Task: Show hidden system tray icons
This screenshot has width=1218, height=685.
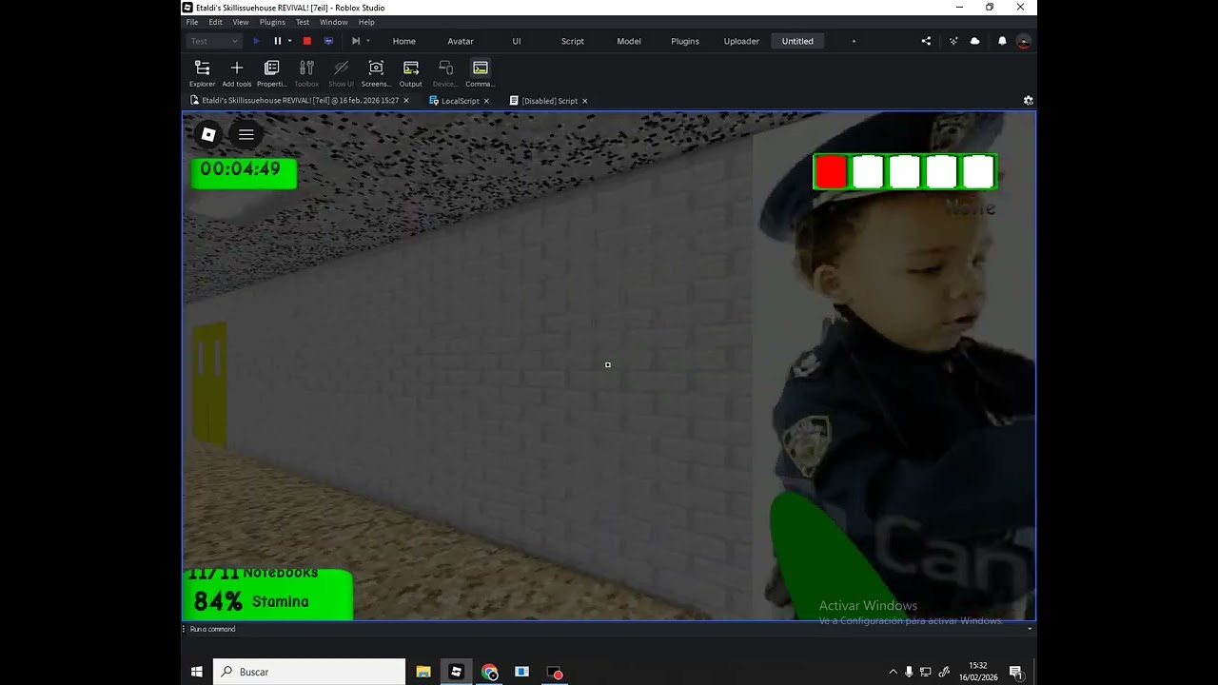Action: click(893, 672)
